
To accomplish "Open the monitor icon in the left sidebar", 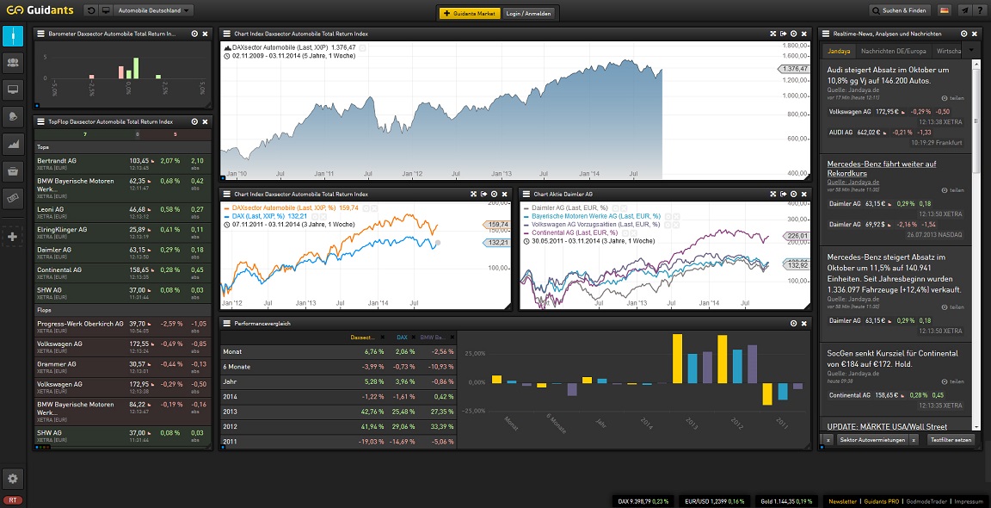I will pyautogui.click(x=13, y=90).
